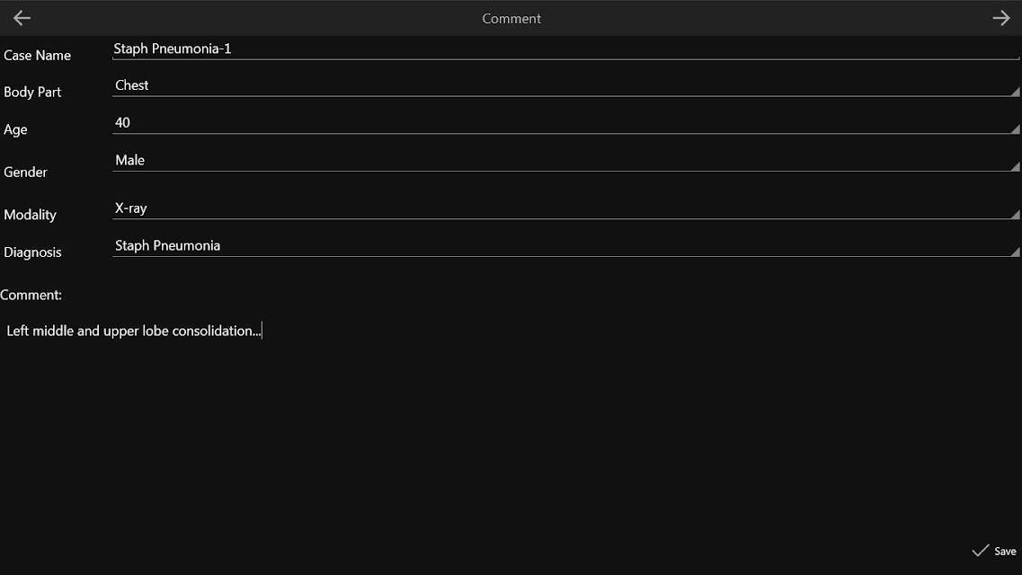Click the Save label text
Viewport: 1022px width, 575px height.
pyautogui.click(x=1005, y=552)
